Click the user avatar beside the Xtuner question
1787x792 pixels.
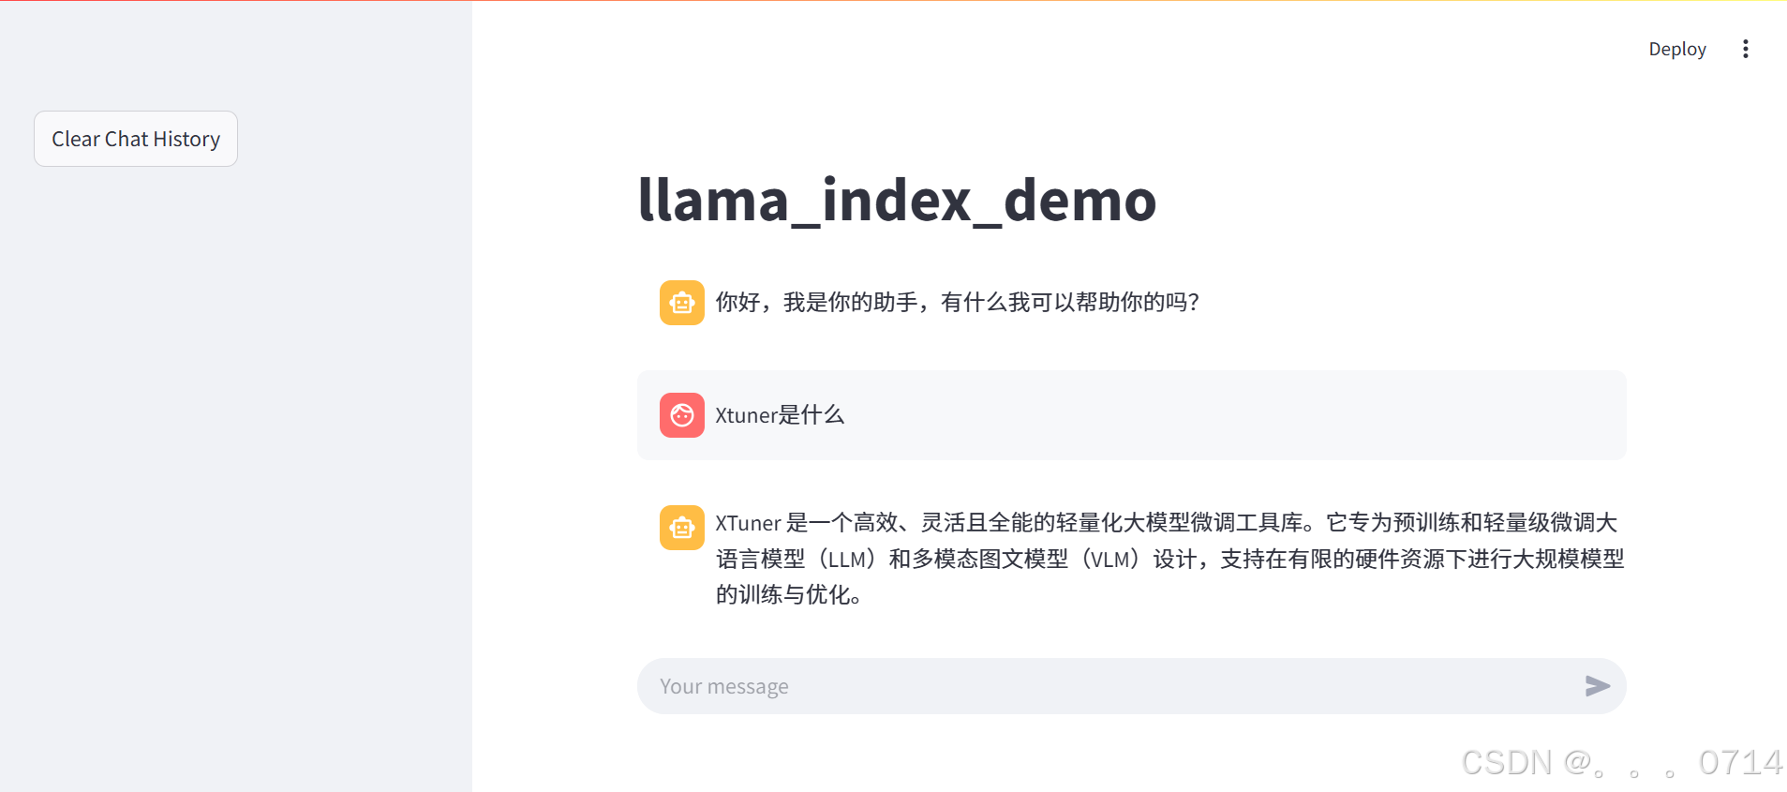pos(681,414)
